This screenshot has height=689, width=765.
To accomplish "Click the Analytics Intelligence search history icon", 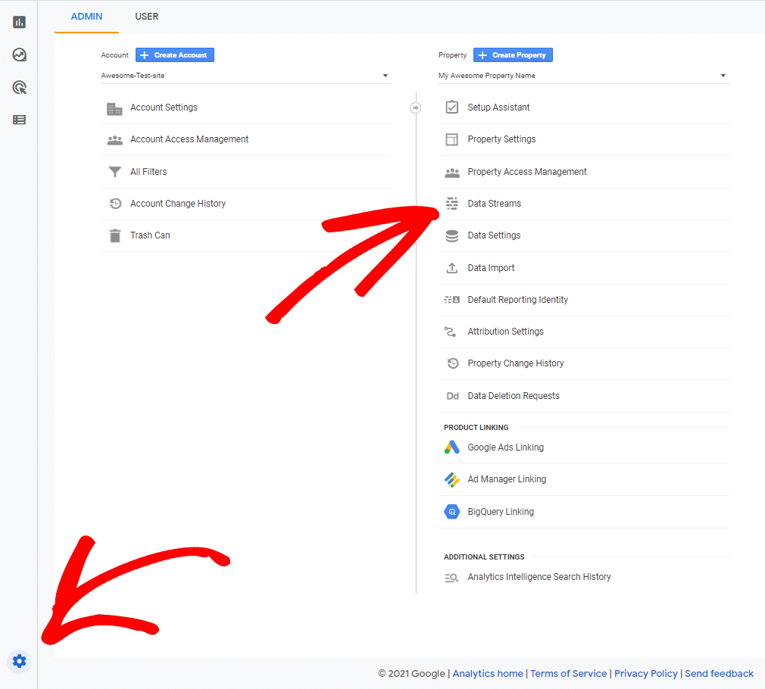I will [x=451, y=578].
